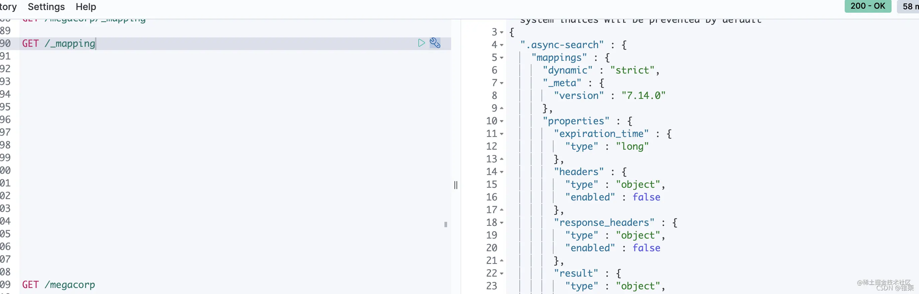Place cursor on GET /megacorp line
Image resolution: width=919 pixels, height=294 pixels.
(59, 285)
